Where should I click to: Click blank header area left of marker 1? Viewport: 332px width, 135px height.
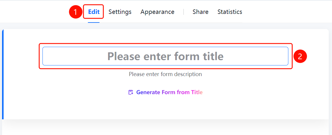pos(34,12)
